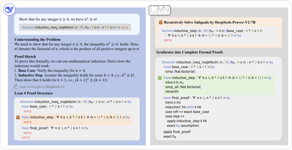Click the 'nlinarith' tactic

[x=172, y=91]
